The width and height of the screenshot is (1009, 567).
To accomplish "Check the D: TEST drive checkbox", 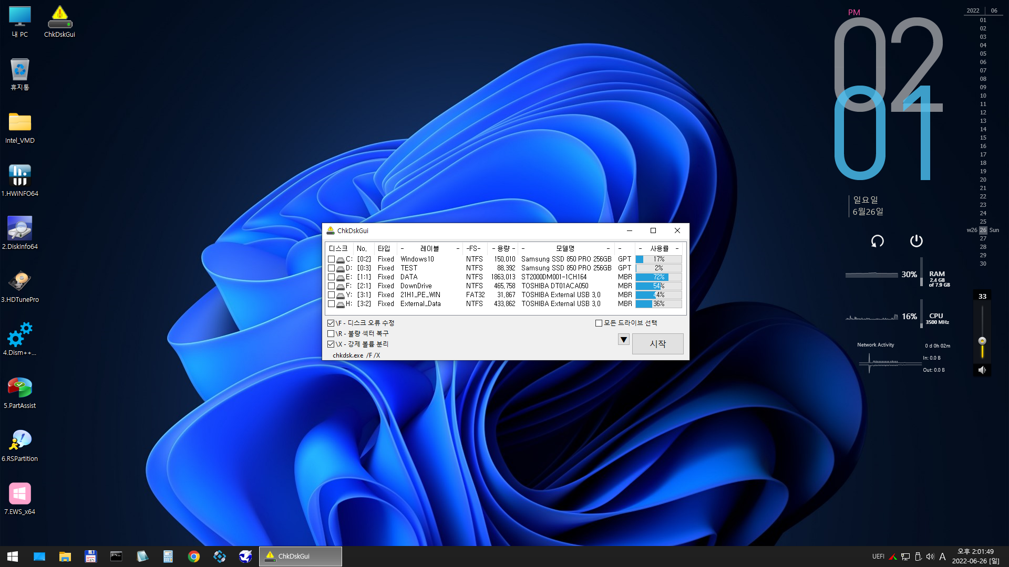I will point(331,268).
